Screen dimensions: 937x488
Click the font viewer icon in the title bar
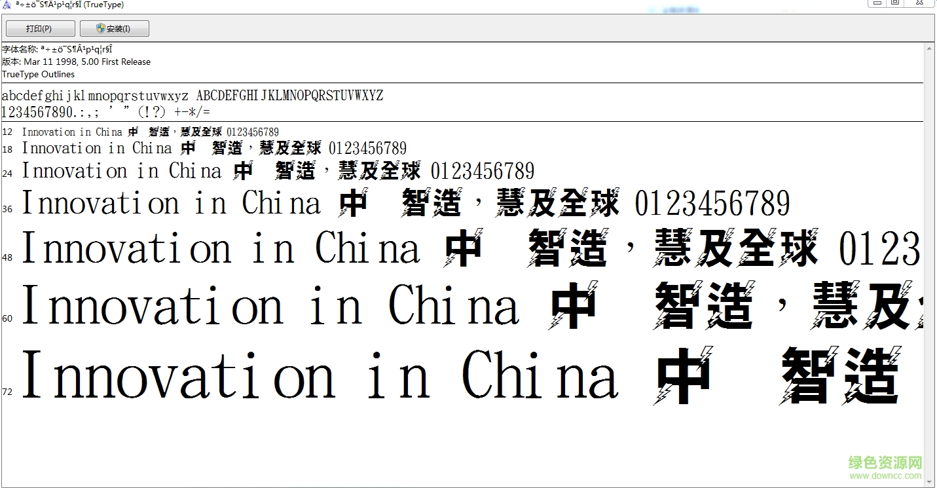click(x=6, y=5)
